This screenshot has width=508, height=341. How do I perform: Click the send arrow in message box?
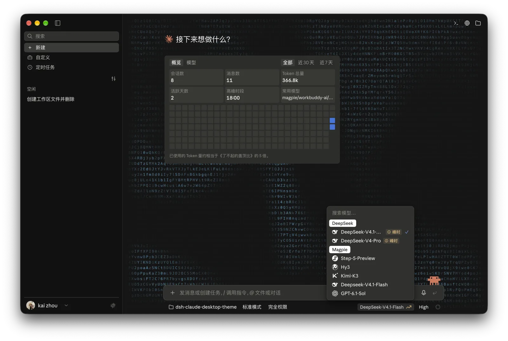coord(435,293)
